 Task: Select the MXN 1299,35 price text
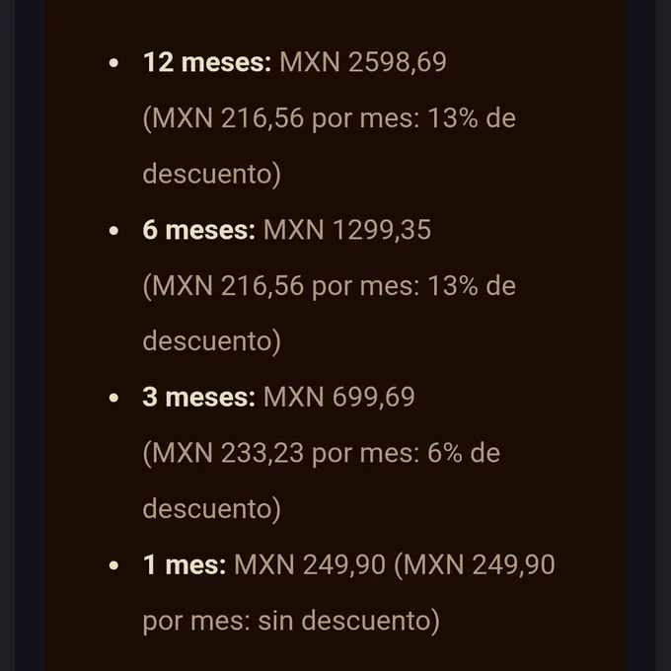coord(347,230)
